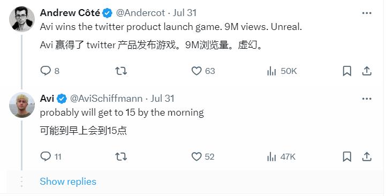The image size is (386, 196).
Task: Open Andrew Côté's Jul 31 timestamp
Action: coord(185,13)
